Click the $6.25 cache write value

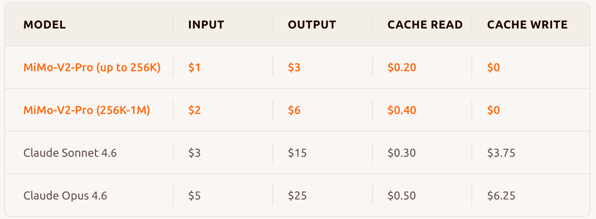click(501, 196)
